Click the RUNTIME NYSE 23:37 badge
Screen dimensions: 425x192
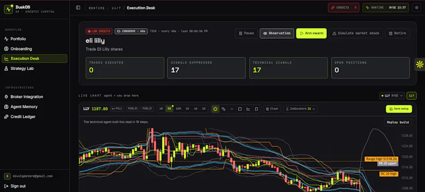(386, 7)
